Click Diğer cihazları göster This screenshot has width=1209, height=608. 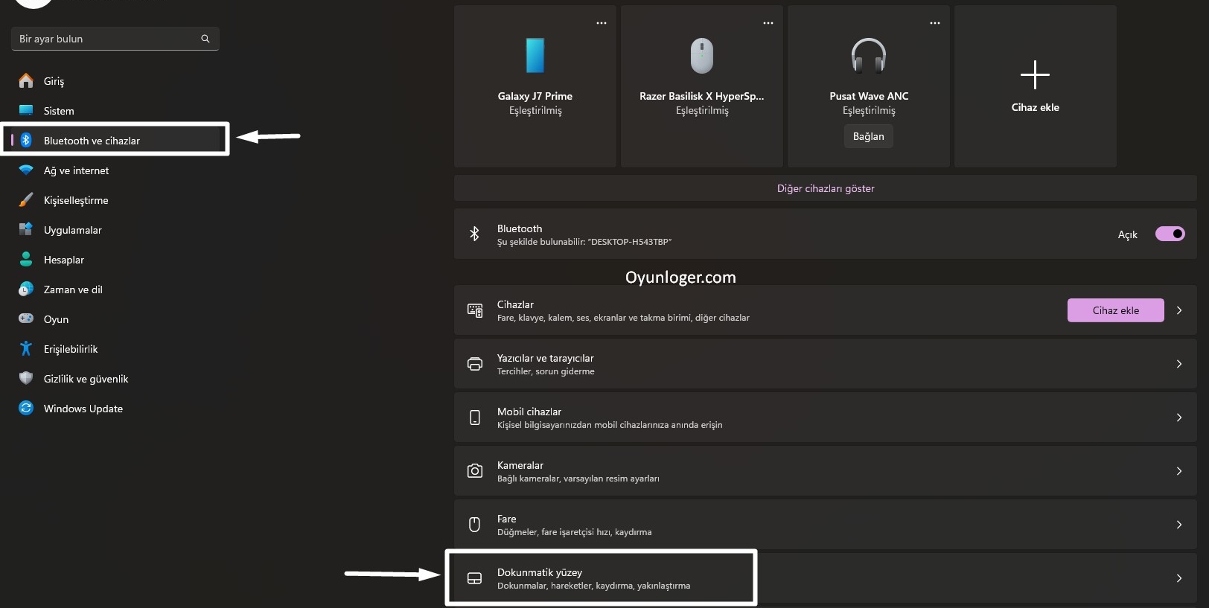tap(826, 188)
